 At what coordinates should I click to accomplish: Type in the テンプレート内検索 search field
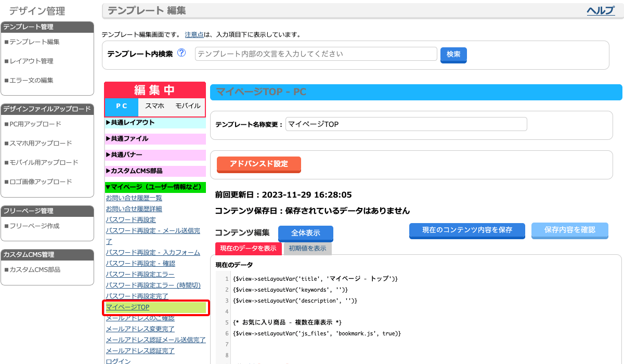[316, 54]
